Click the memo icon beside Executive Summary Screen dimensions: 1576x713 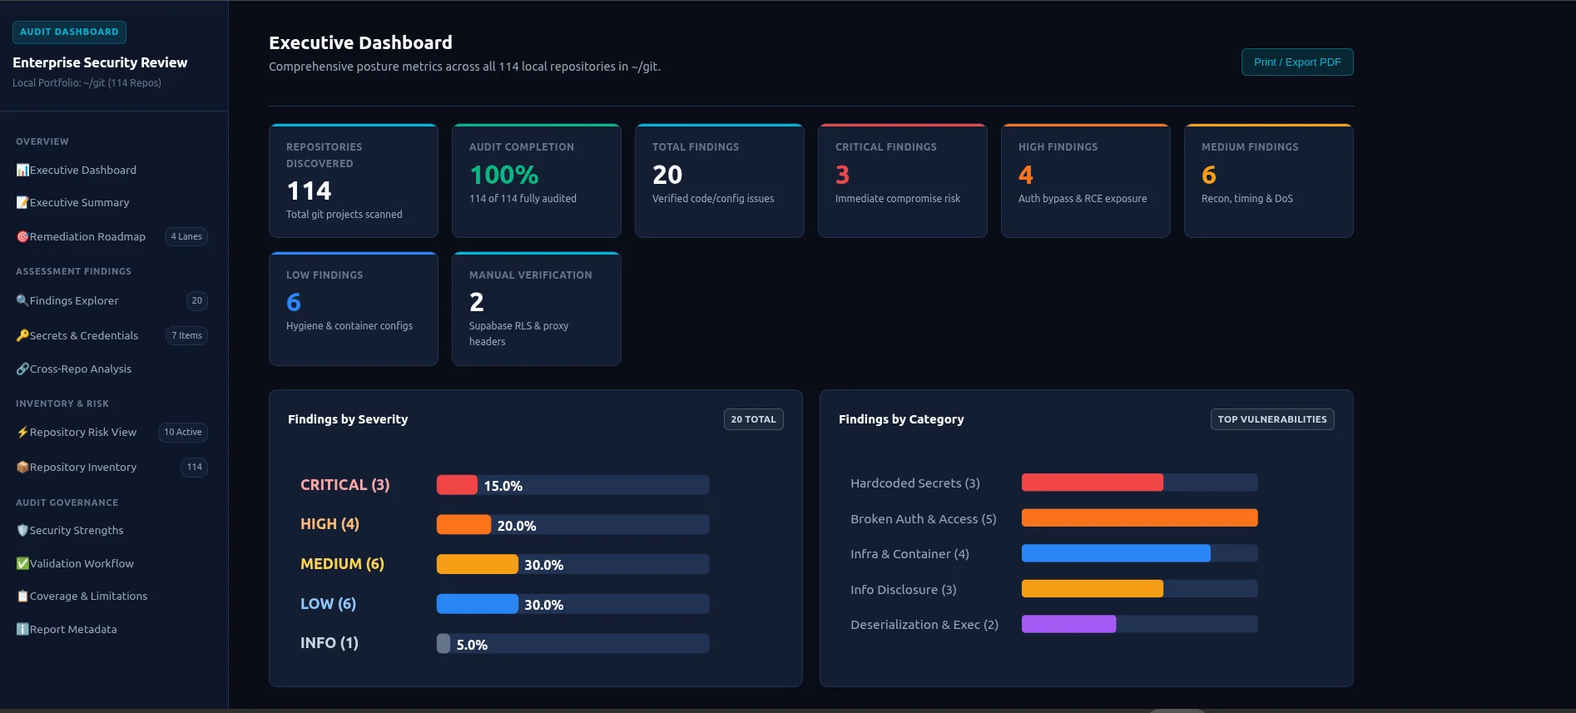point(22,202)
